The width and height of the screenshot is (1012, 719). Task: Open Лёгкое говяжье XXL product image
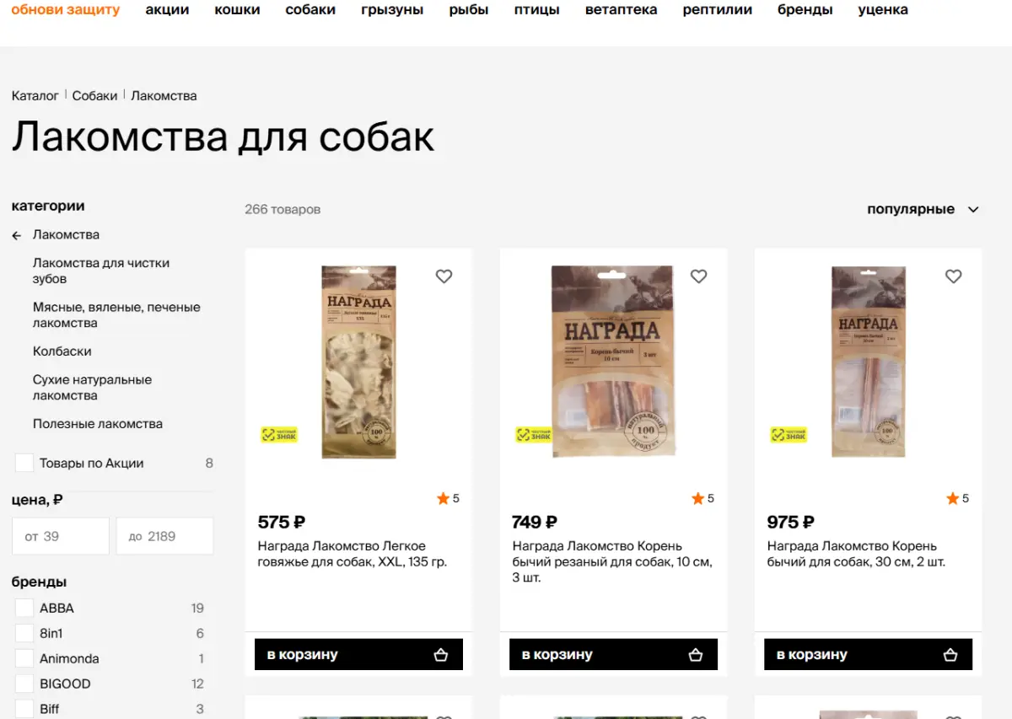[358, 362]
